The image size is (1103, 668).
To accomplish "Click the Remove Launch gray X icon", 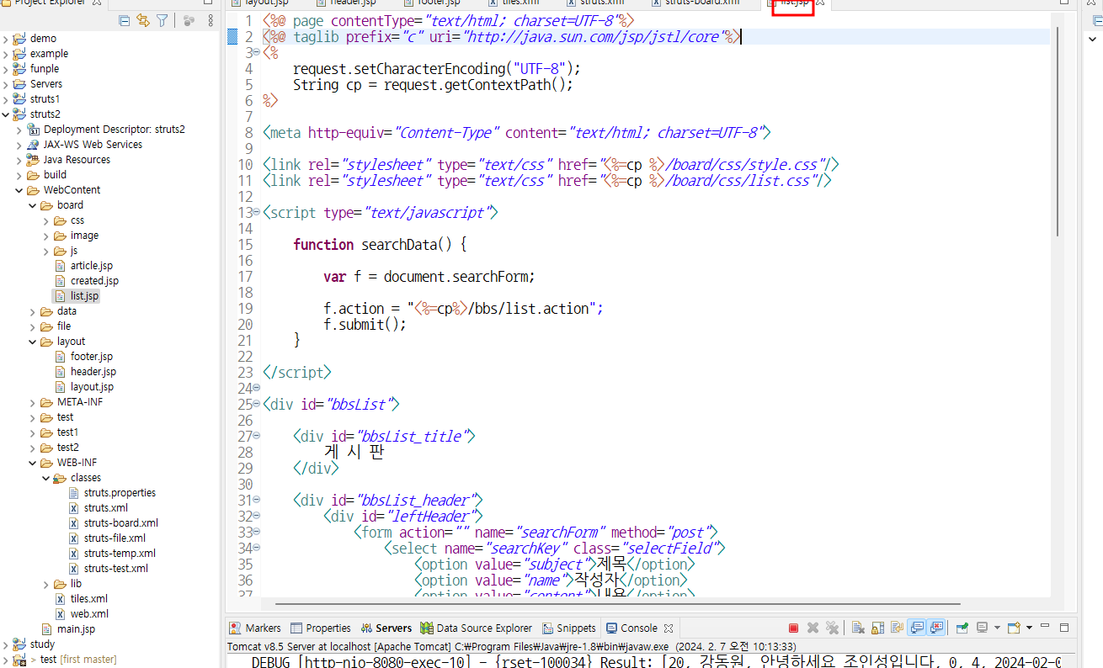I will pos(813,628).
